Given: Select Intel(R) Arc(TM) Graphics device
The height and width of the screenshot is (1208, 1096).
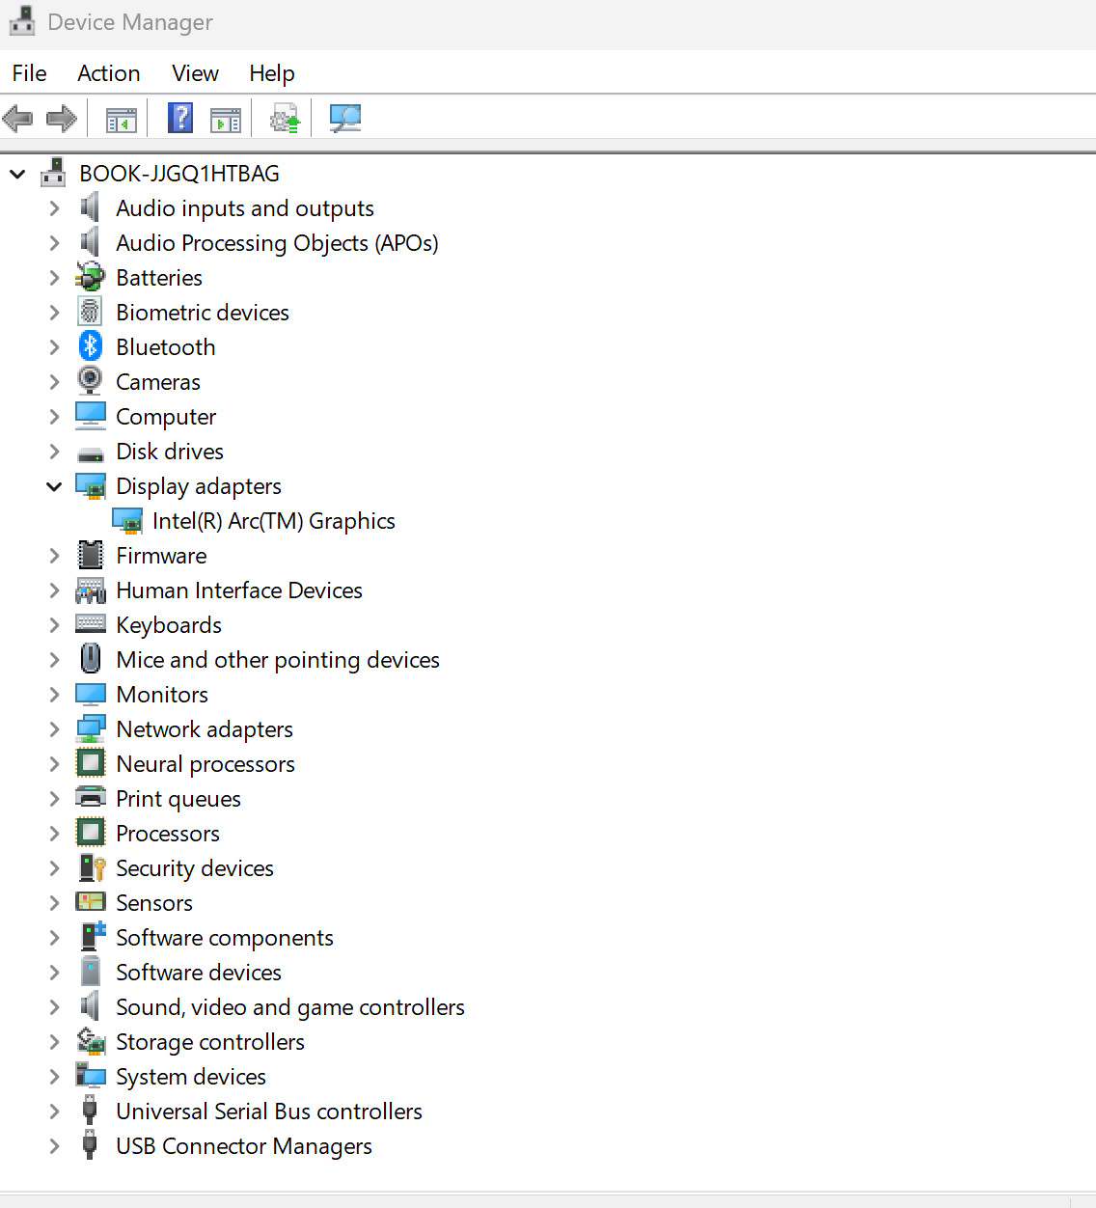Looking at the screenshot, I should click(274, 521).
